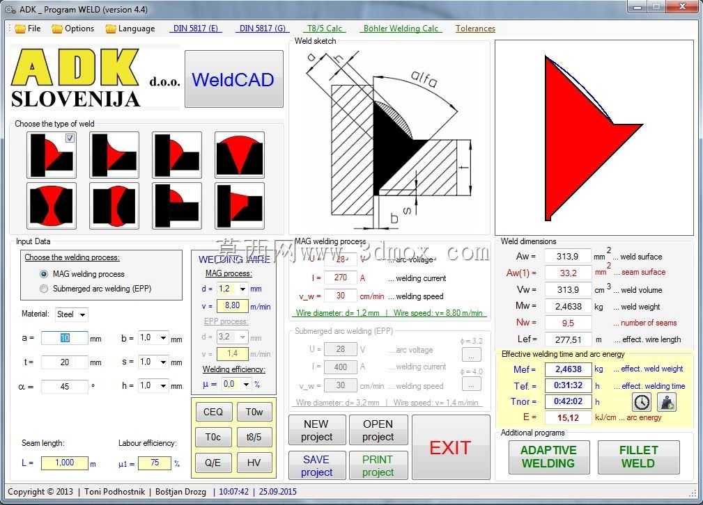Choose the concave fillet weld type icon

(x=114, y=155)
